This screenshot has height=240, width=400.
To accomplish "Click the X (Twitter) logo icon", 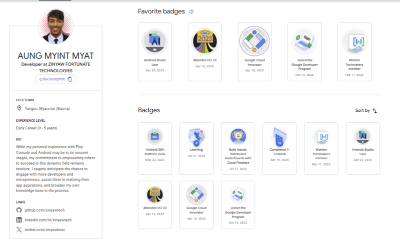I will point(19,230).
